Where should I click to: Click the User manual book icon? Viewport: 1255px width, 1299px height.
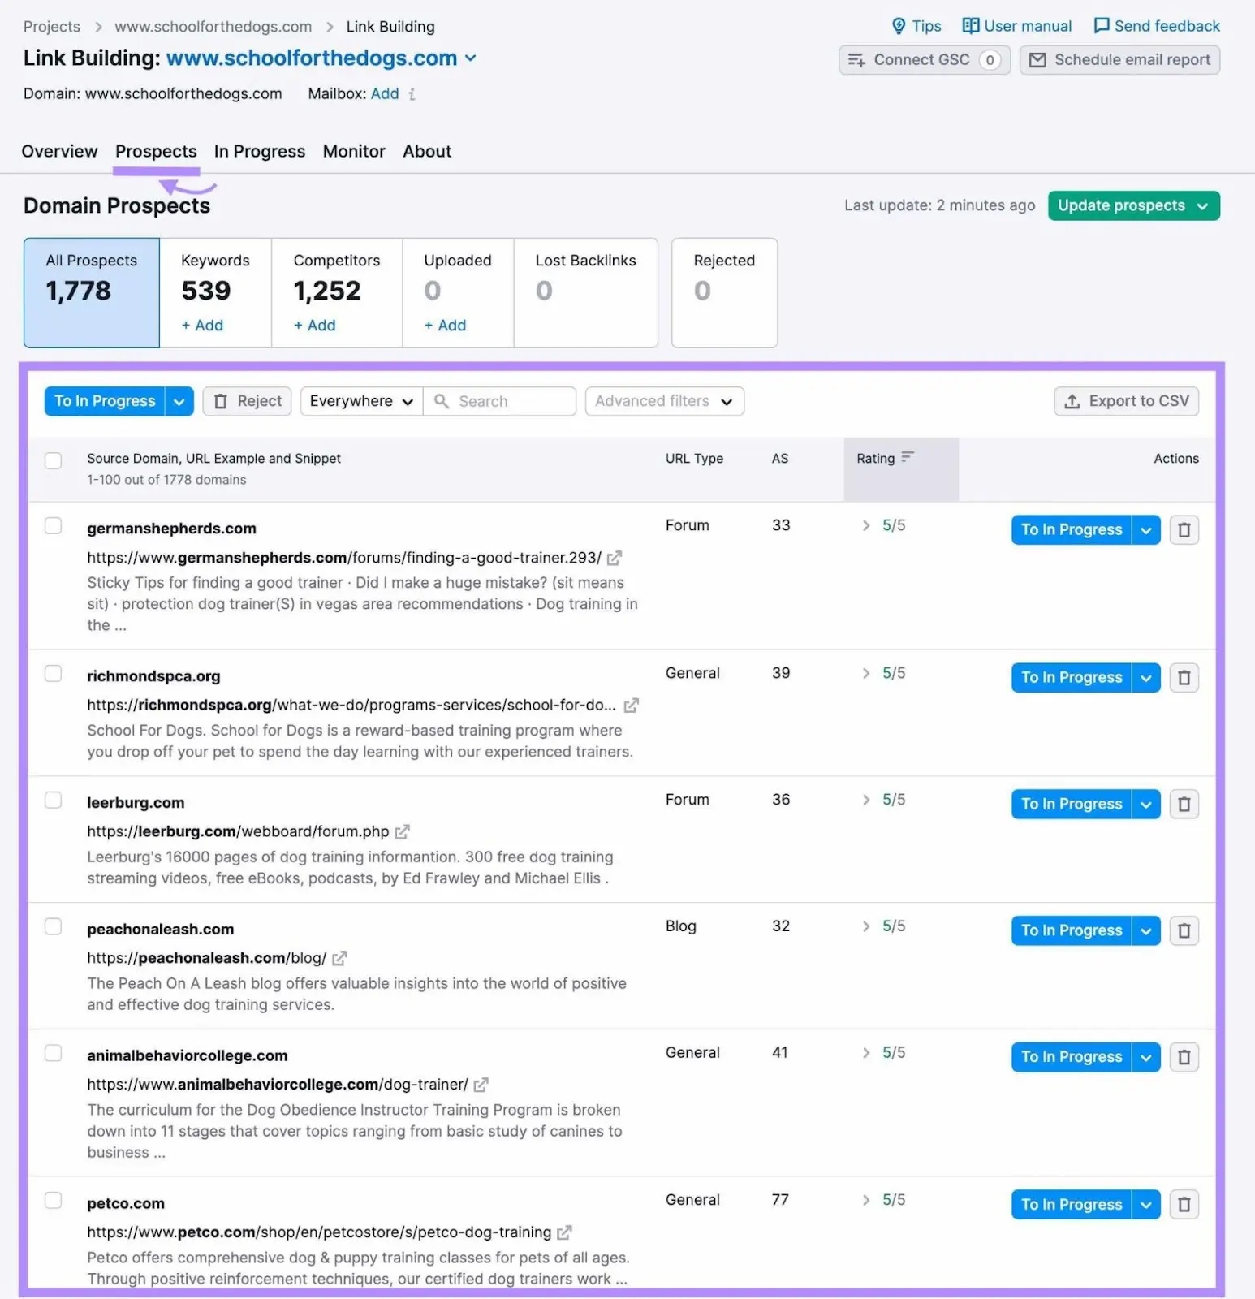[971, 25]
